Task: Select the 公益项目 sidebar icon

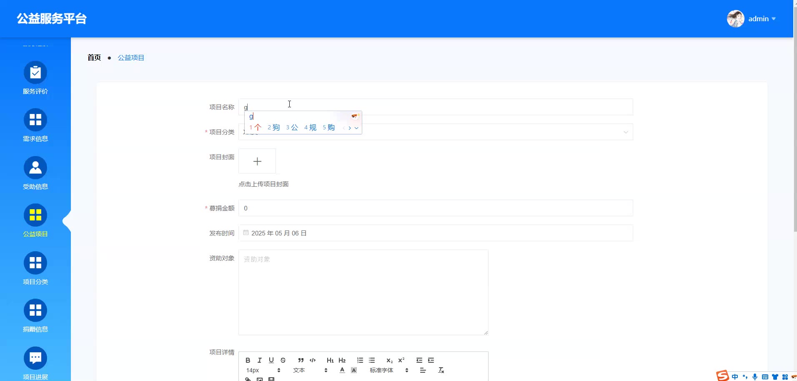Action: pos(35,215)
